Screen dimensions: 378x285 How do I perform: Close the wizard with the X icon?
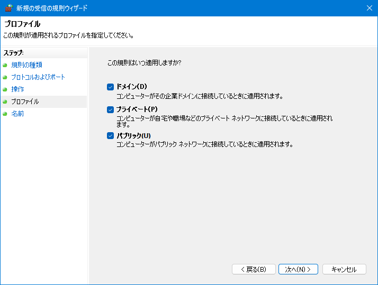[370, 8]
